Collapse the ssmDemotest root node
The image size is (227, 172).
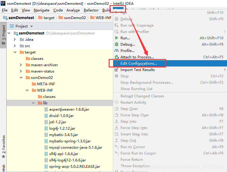9,33
